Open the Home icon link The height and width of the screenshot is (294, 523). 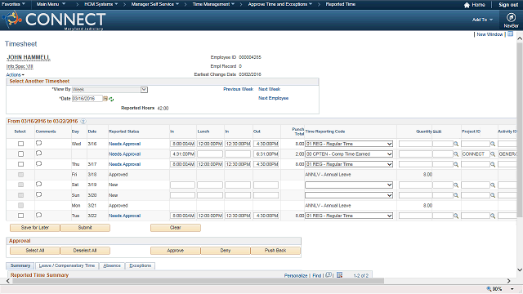click(x=467, y=5)
